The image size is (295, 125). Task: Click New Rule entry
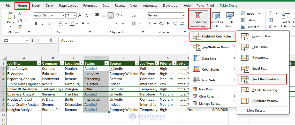[x=207, y=89]
